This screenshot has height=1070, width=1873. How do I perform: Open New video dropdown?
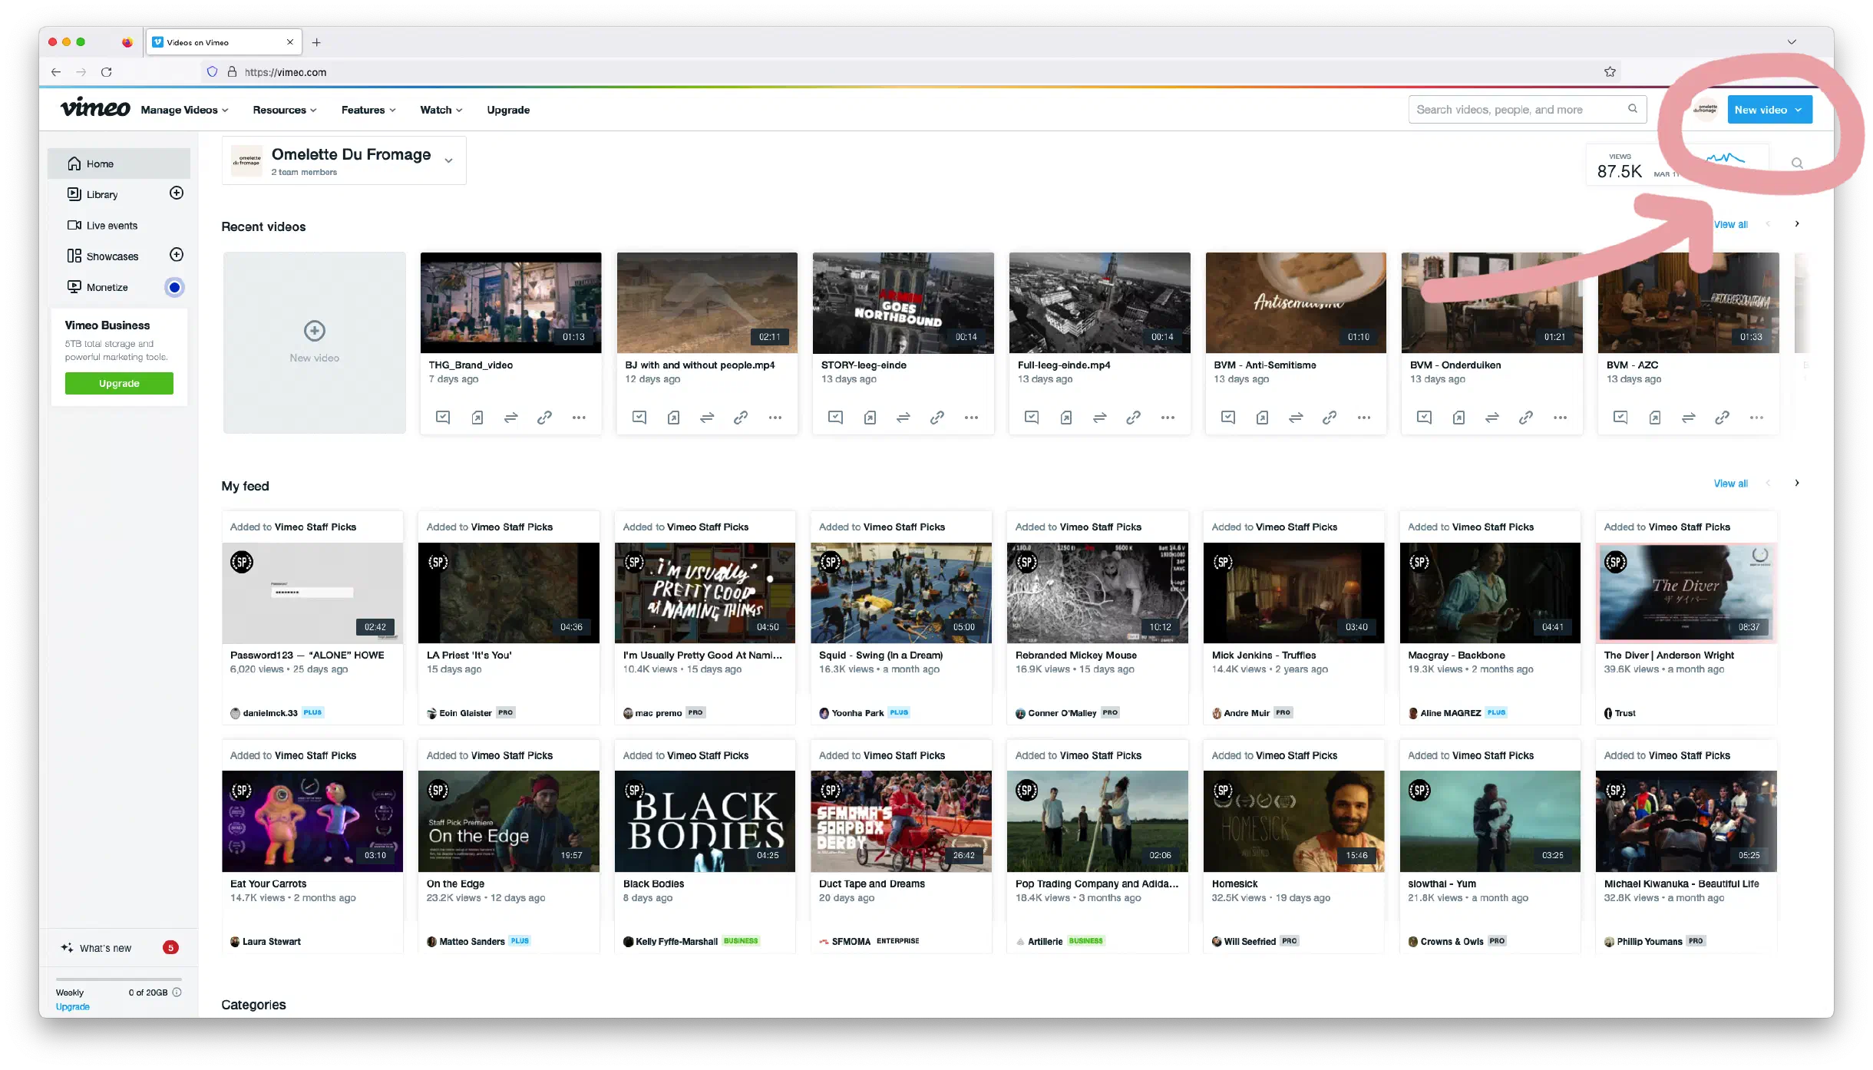point(1769,110)
